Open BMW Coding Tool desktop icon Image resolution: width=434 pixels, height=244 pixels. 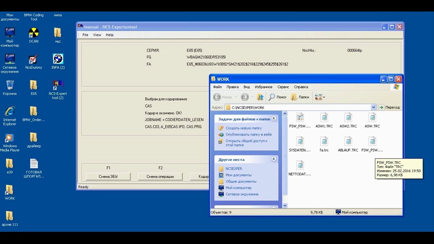click(34, 17)
